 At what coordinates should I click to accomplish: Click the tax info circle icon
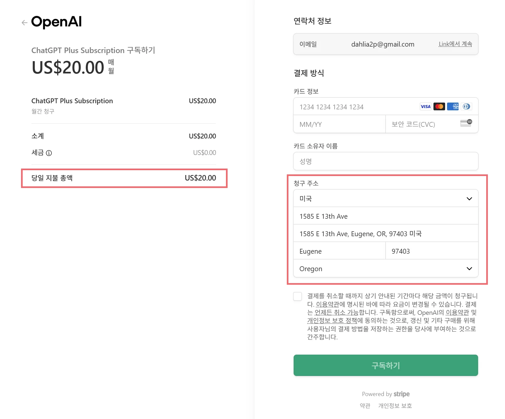[49, 153]
